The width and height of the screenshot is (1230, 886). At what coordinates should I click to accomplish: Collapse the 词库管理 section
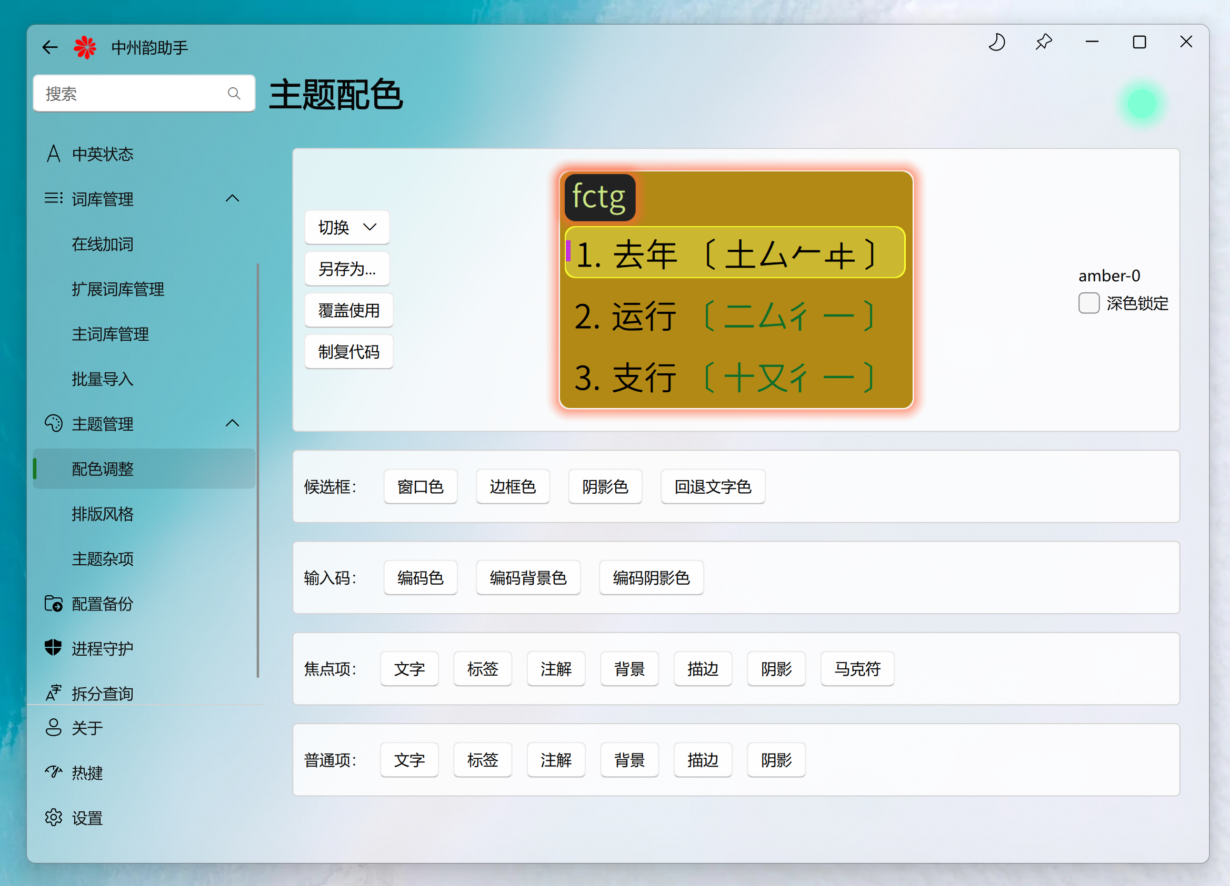tap(232, 198)
